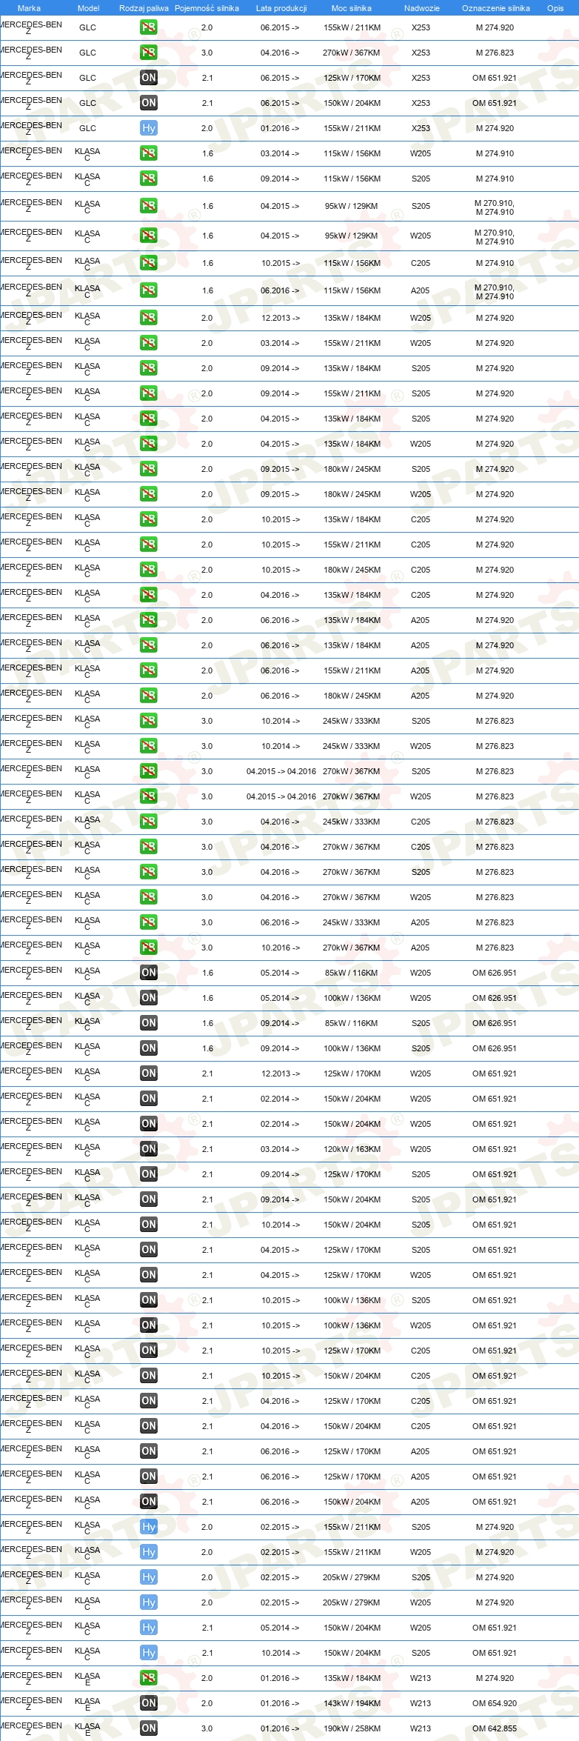Click PB icon in 3.0 245kW A205 row

[149, 922]
